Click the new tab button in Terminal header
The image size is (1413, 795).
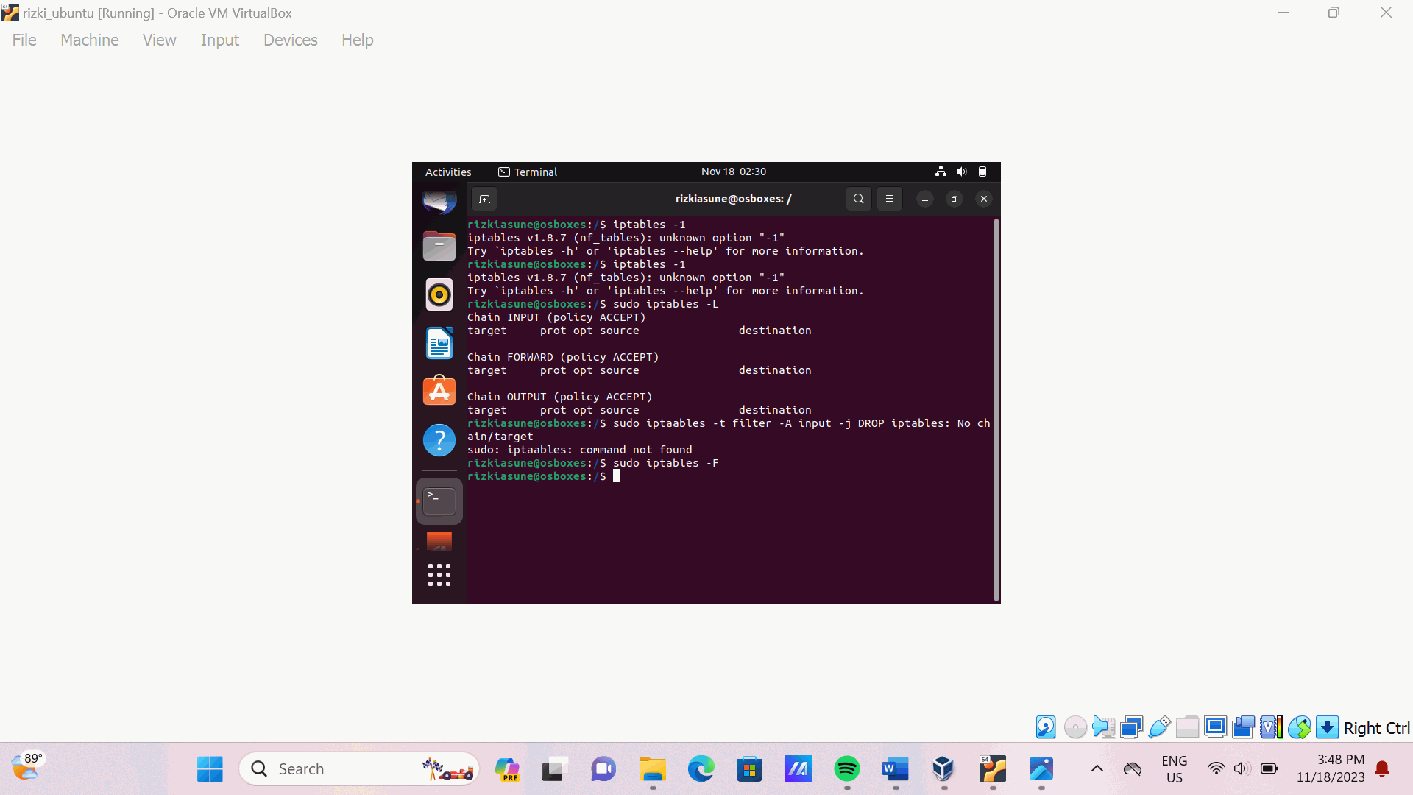pyautogui.click(x=484, y=199)
